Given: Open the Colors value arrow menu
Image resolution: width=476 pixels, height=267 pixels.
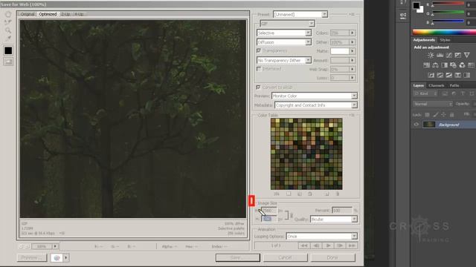Looking at the screenshot, I should [352, 33].
